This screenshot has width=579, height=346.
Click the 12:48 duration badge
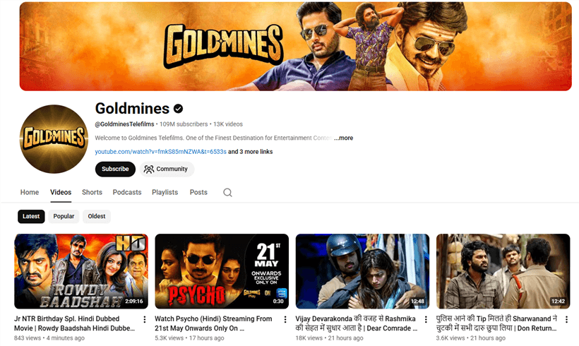click(x=417, y=302)
